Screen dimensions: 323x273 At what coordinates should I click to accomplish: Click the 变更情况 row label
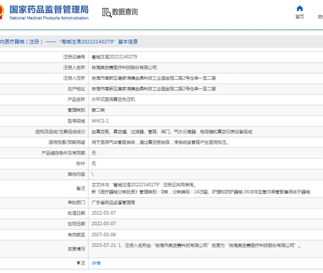[77, 249]
